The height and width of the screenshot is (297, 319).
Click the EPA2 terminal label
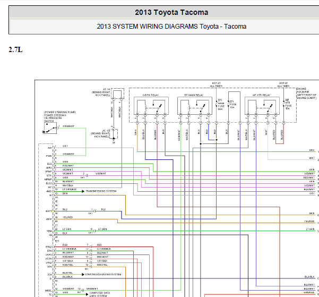tap(49, 247)
